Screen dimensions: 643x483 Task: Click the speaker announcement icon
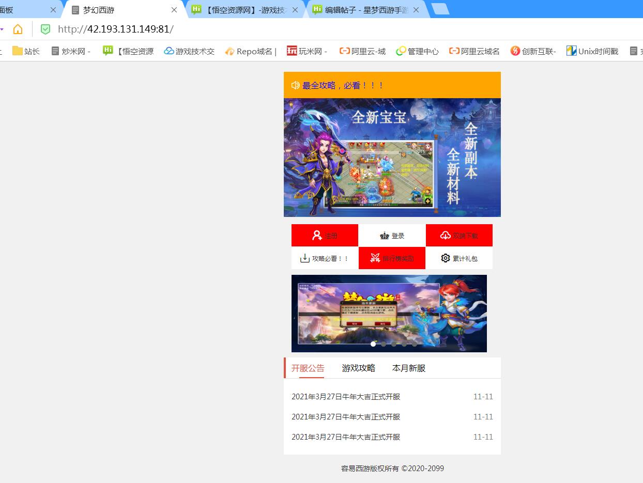click(x=295, y=85)
